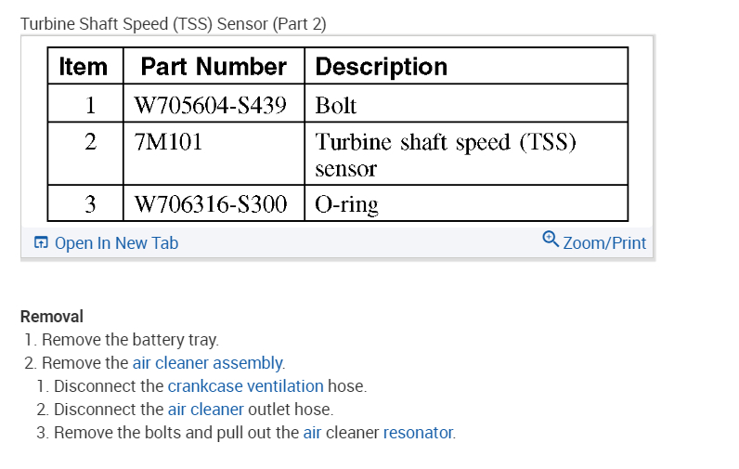Click the Zoom/Print text link
The image size is (739, 469).
604,243
